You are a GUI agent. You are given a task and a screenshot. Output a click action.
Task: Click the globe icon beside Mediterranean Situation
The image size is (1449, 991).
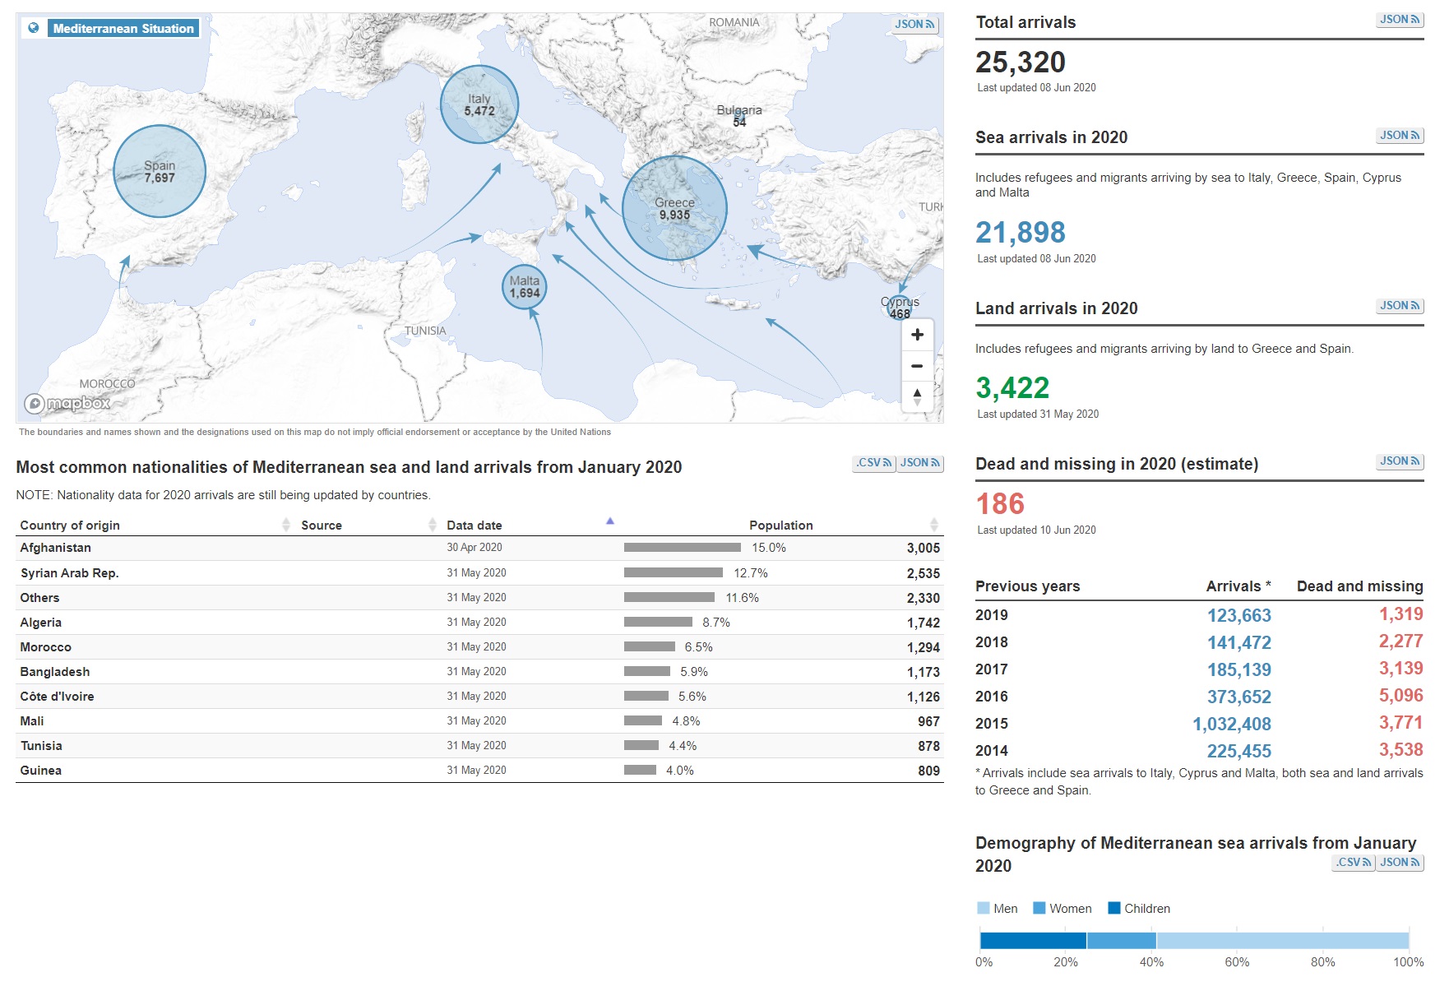(34, 28)
